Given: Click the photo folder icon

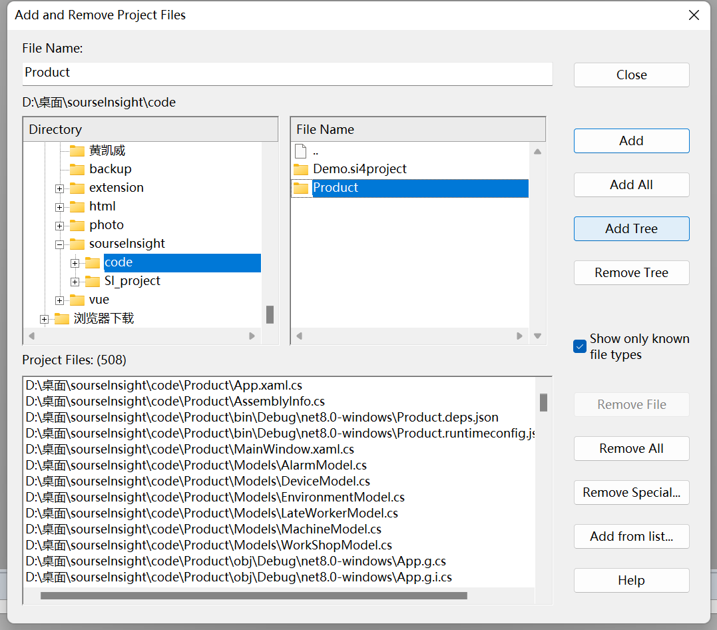Looking at the screenshot, I should tap(77, 226).
